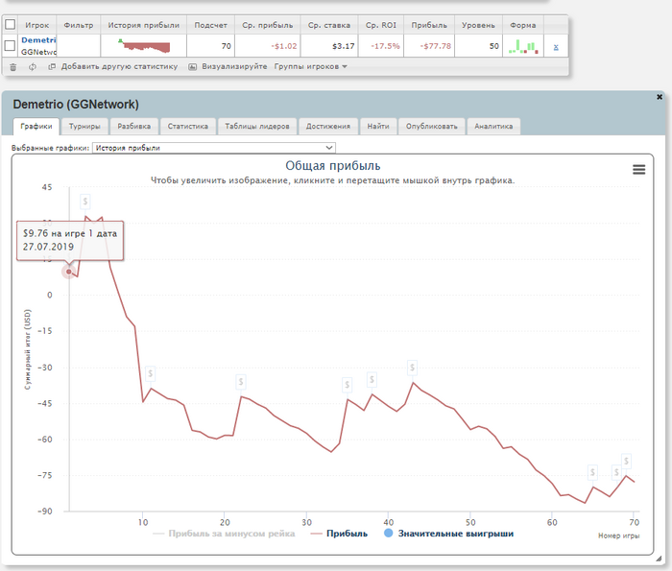Click the $ flag marker near game 11
Screen dimensions: 672x571
[150, 373]
